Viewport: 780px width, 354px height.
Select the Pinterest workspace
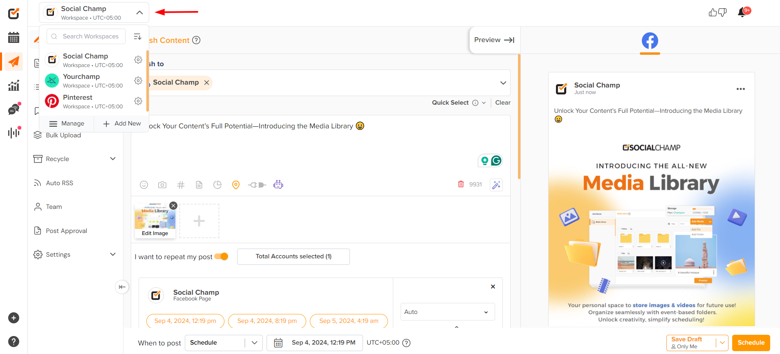(94, 101)
